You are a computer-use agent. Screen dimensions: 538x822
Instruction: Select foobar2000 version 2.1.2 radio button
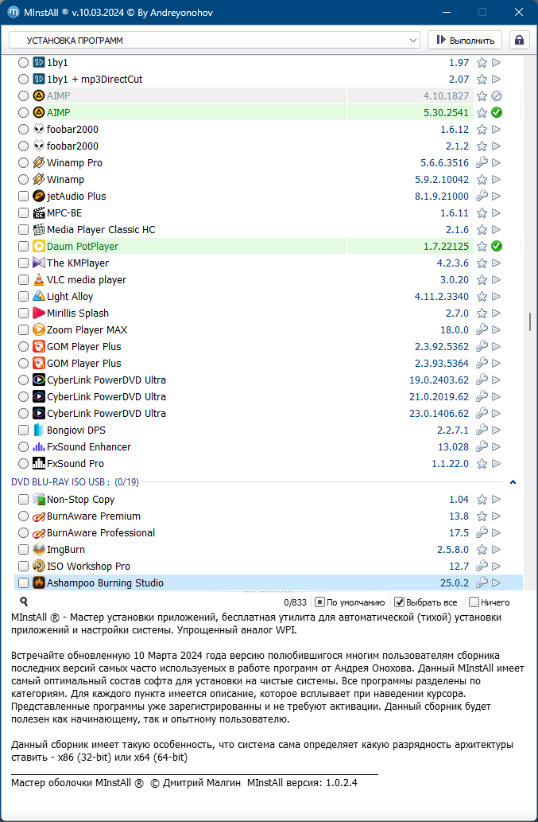coord(24,146)
